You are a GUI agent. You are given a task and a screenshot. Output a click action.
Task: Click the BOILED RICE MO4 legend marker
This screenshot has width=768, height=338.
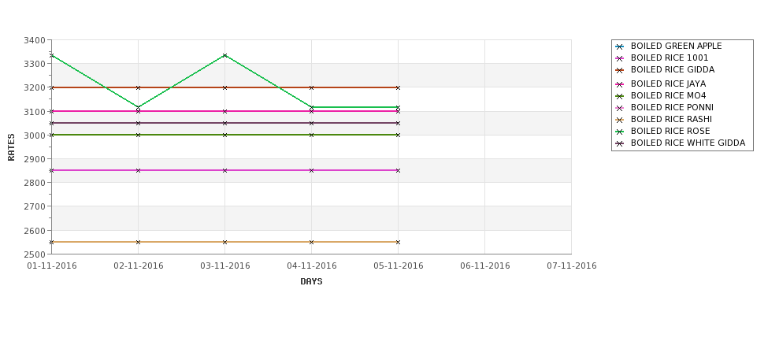tap(620, 96)
